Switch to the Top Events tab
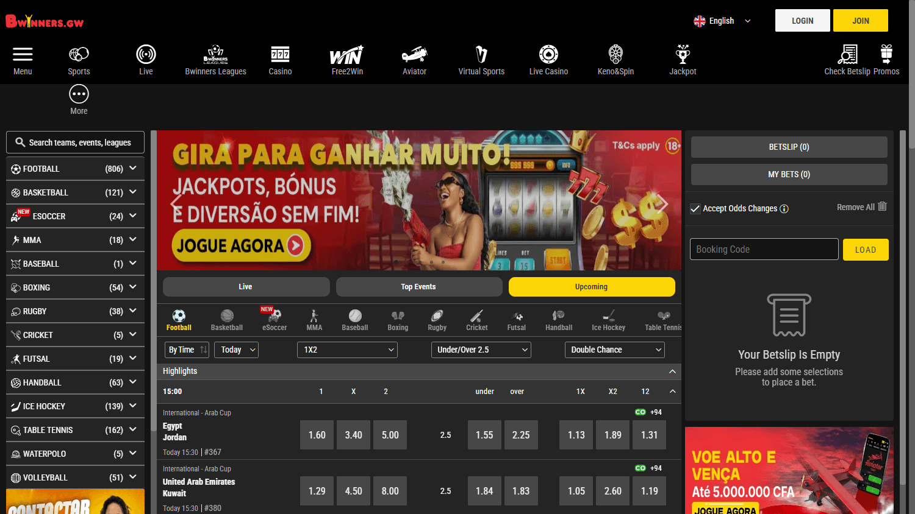915x514 pixels. pyautogui.click(x=418, y=286)
